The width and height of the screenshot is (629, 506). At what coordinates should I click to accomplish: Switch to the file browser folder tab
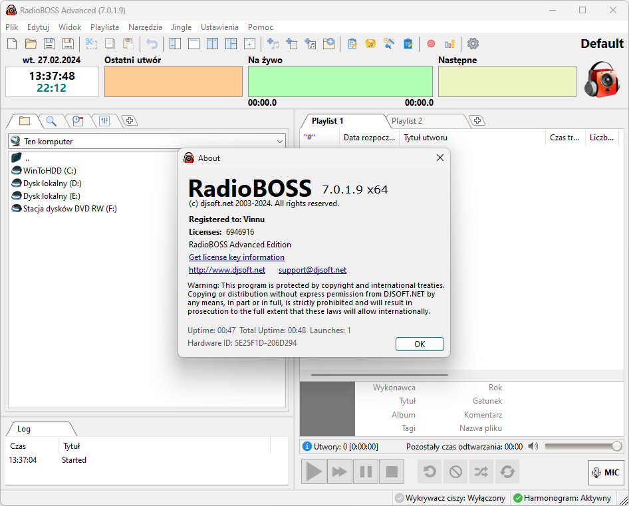(25, 120)
